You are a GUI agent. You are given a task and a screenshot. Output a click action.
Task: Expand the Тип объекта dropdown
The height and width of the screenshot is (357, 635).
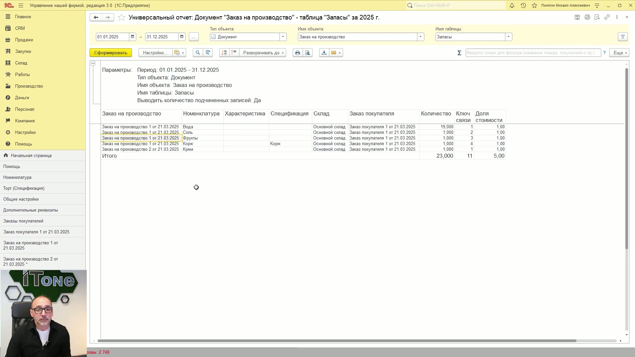283,37
